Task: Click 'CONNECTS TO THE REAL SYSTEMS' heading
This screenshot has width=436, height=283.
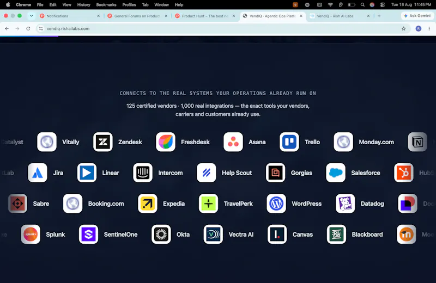Action: 217,93
